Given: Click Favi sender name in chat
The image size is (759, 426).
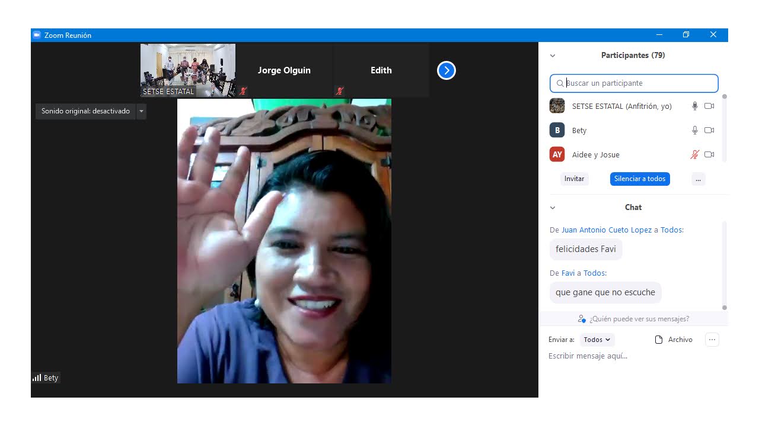Looking at the screenshot, I should pyautogui.click(x=568, y=273).
